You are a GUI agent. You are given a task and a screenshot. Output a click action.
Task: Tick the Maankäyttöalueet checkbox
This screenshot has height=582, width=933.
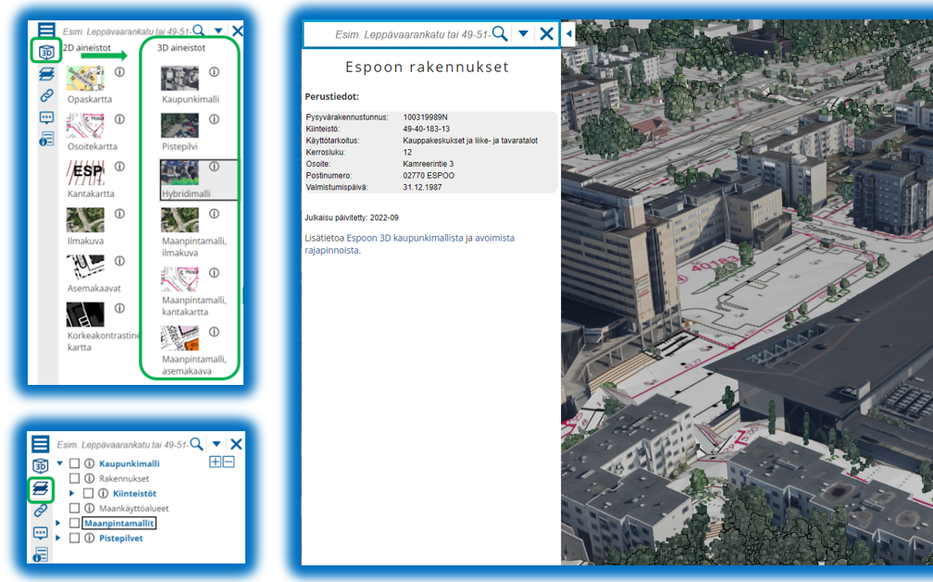coord(75,508)
